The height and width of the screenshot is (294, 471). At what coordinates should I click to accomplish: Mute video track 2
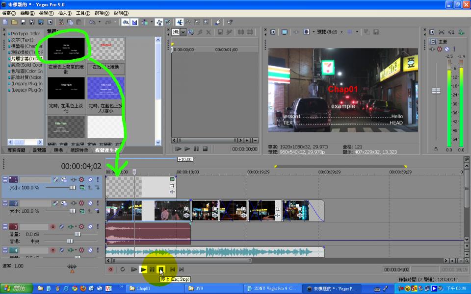click(x=90, y=203)
